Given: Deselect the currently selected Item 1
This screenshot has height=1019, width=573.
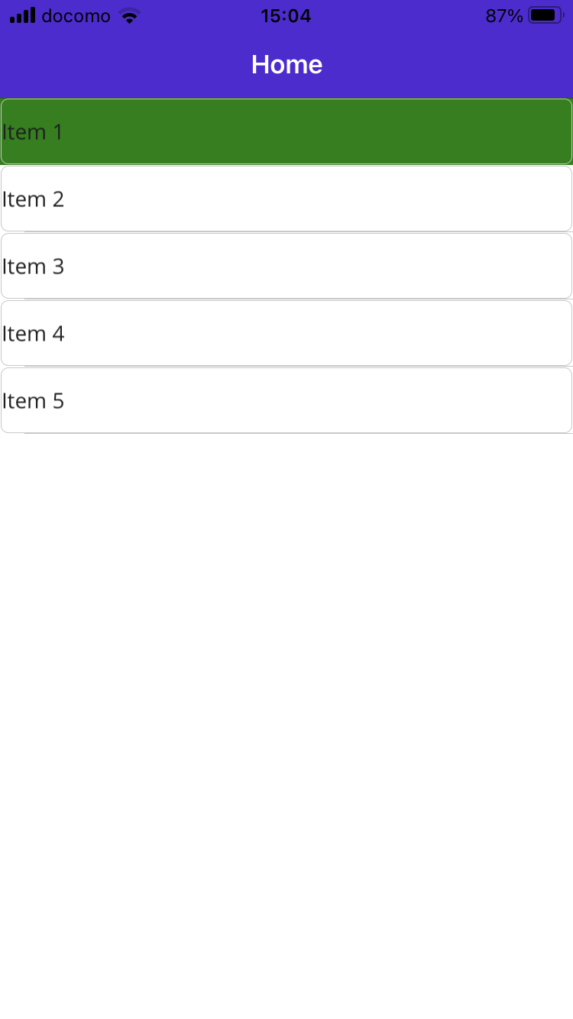Looking at the screenshot, I should point(286,131).
